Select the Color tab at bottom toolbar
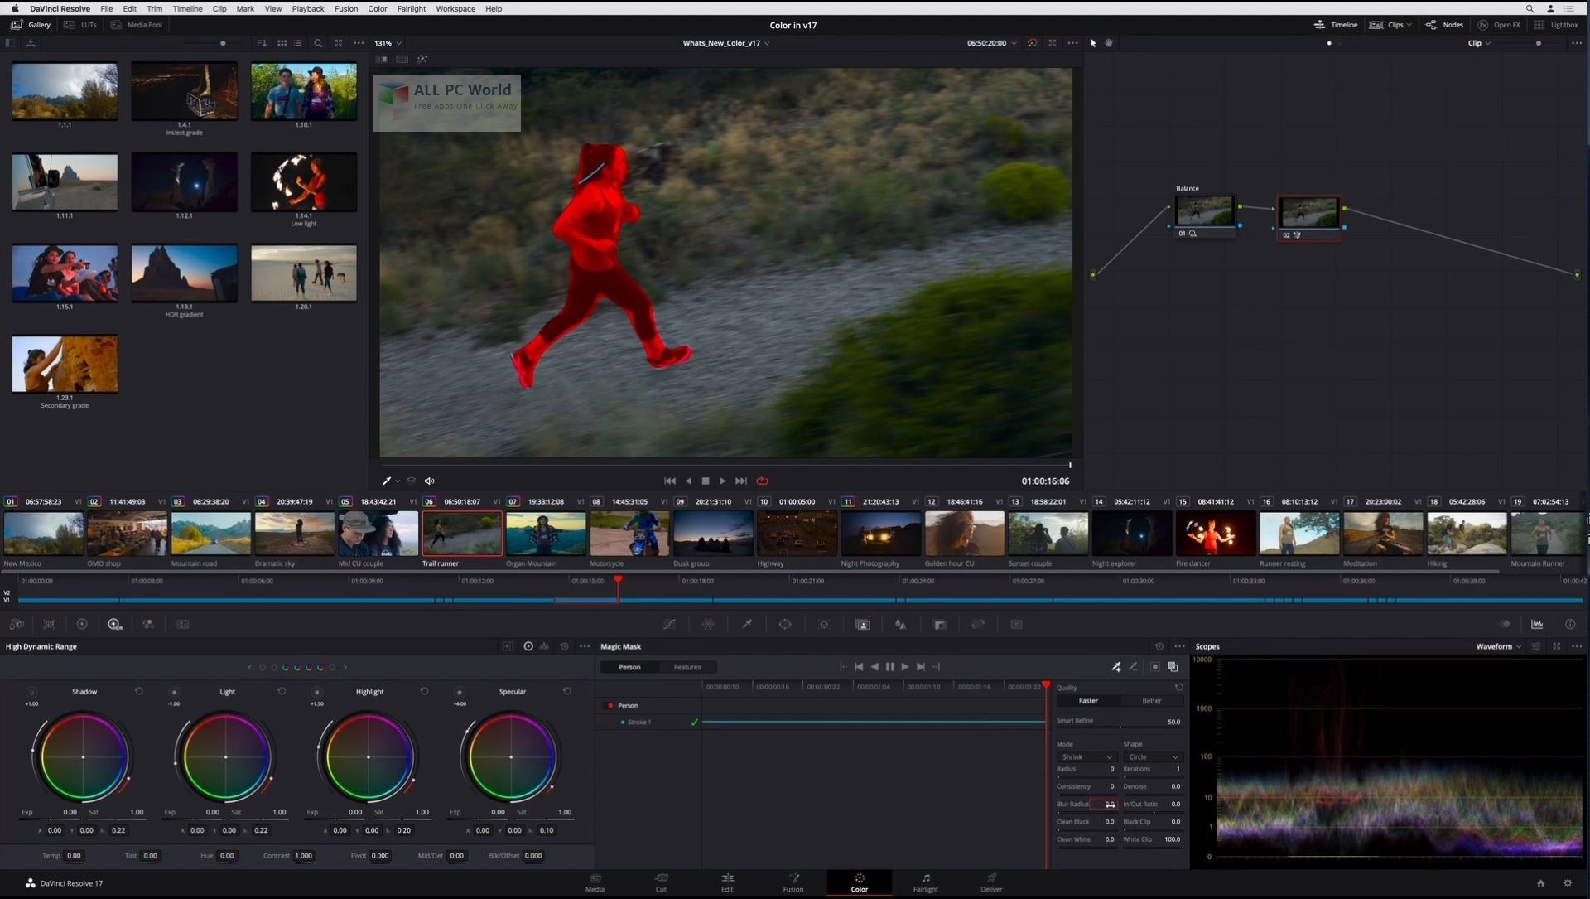The height and width of the screenshot is (899, 1590). click(x=860, y=882)
